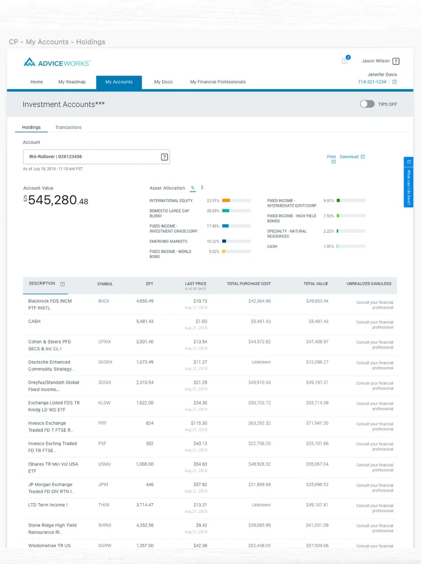Click the total value $71,947.20
Viewport: 421px width, 564px height.
(x=317, y=423)
